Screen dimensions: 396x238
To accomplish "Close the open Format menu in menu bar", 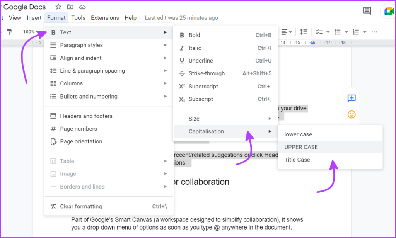I will [56, 18].
